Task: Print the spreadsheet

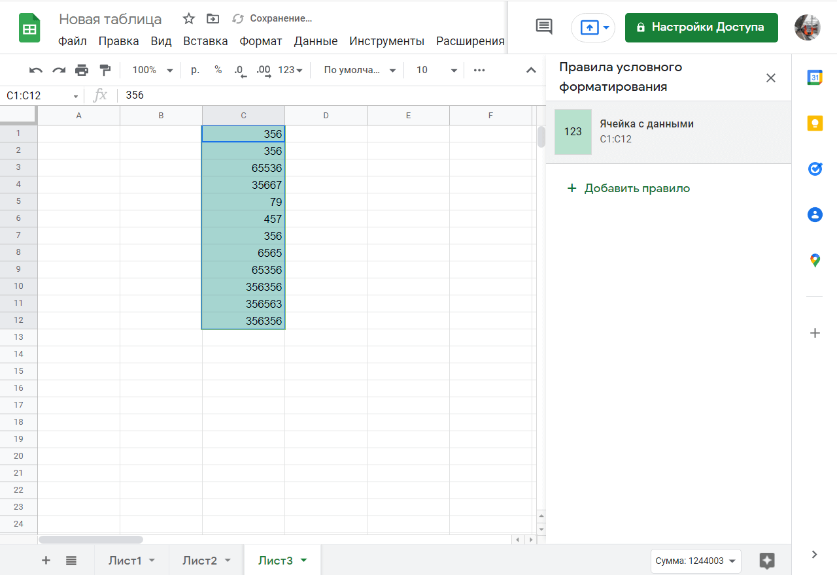Action: click(82, 70)
